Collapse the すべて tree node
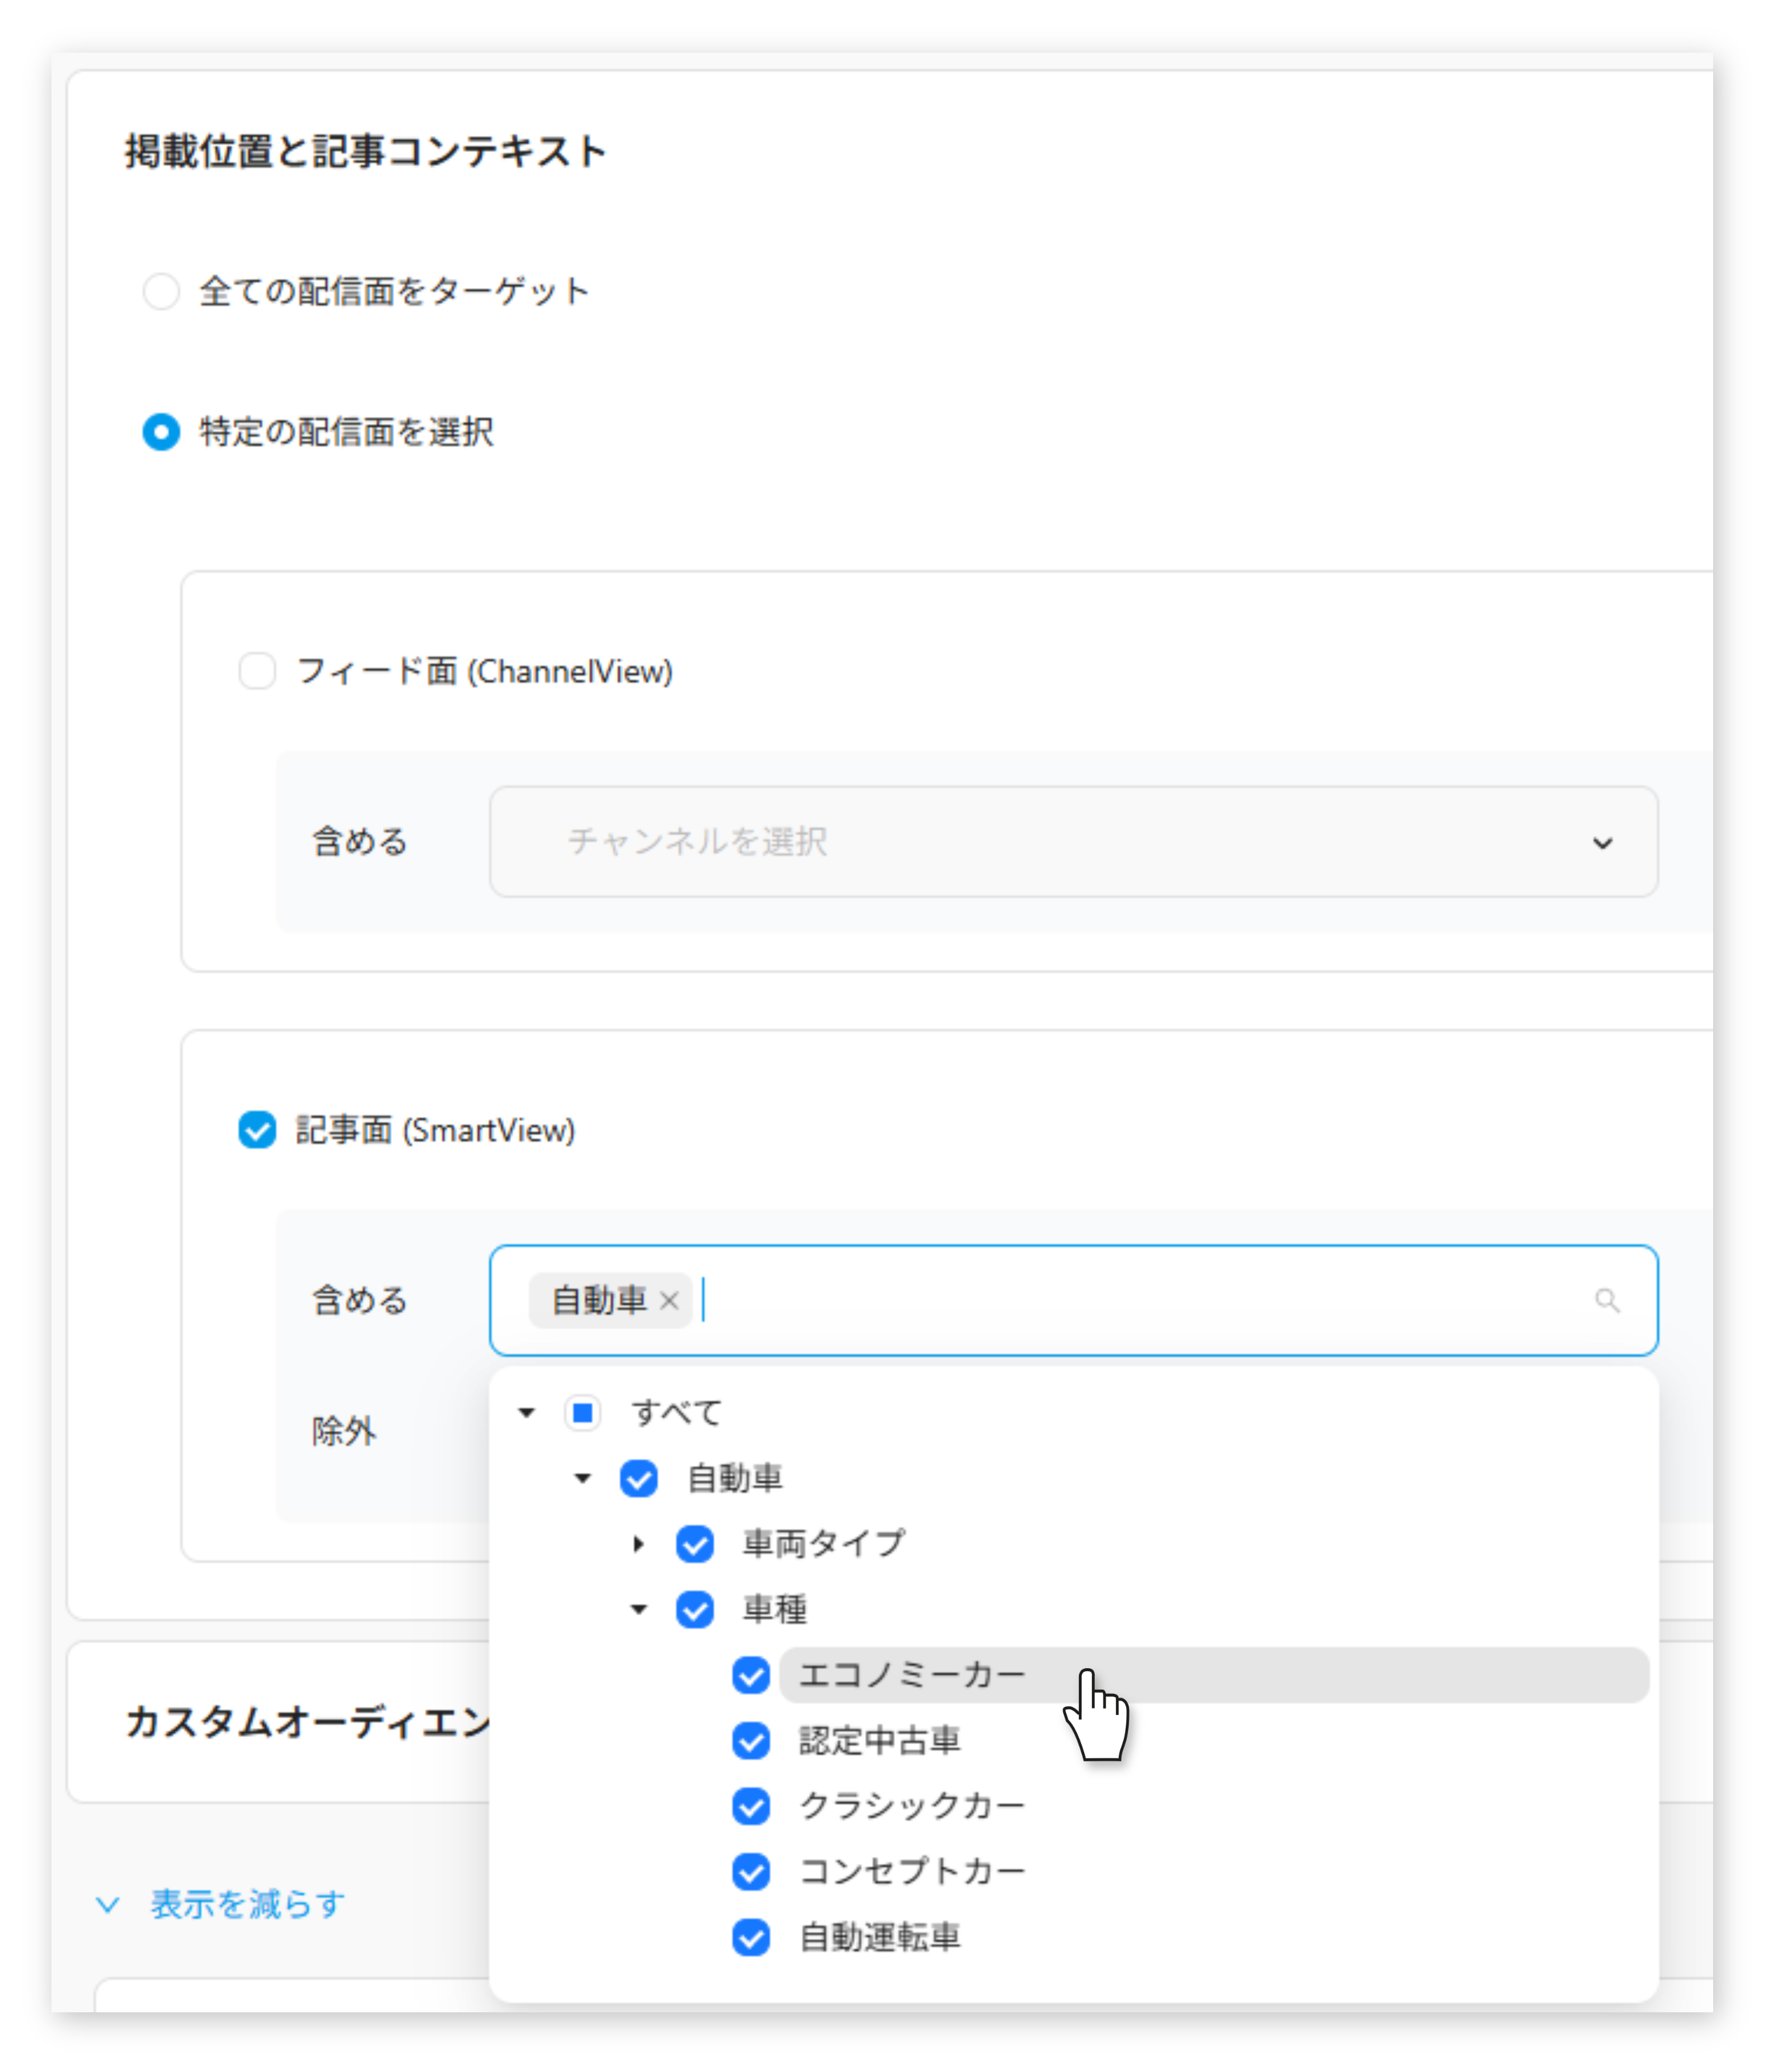 click(527, 1412)
